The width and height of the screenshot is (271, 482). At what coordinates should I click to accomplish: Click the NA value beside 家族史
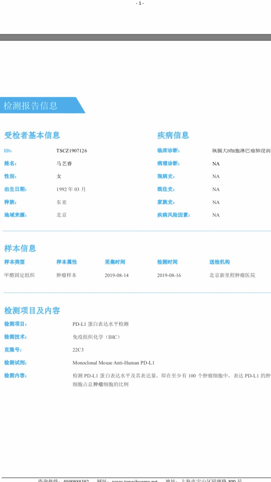coord(216,202)
